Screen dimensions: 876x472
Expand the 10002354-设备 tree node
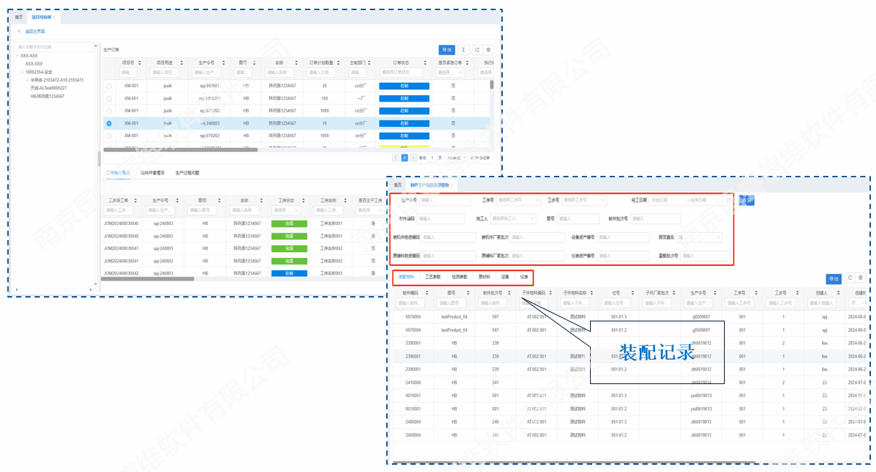(x=22, y=72)
